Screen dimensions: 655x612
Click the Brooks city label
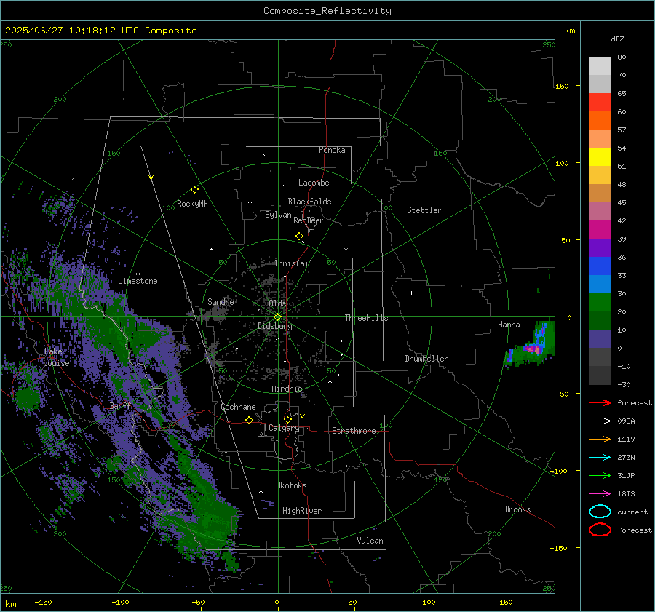pyautogui.click(x=517, y=509)
